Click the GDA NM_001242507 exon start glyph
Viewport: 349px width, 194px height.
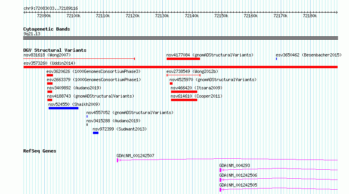pos(118,160)
